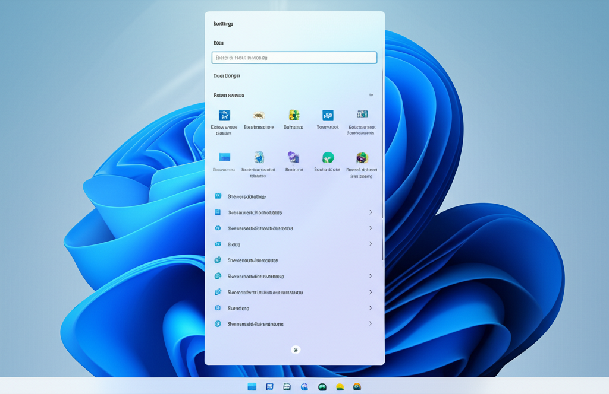This screenshot has height=394, width=609.
Task: Open the blue 'Bolow wroue' app icon
Action: point(224,116)
